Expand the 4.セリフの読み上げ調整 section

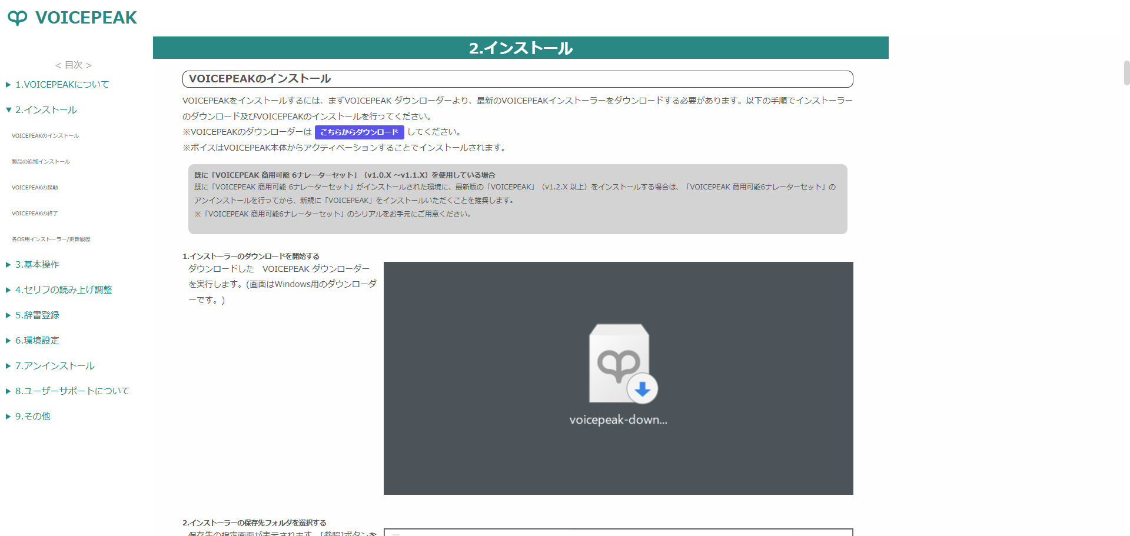[x=63, y=290]
